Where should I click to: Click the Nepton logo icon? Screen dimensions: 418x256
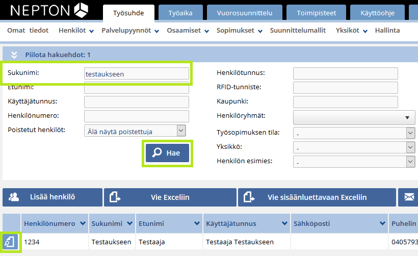(81, 10)
